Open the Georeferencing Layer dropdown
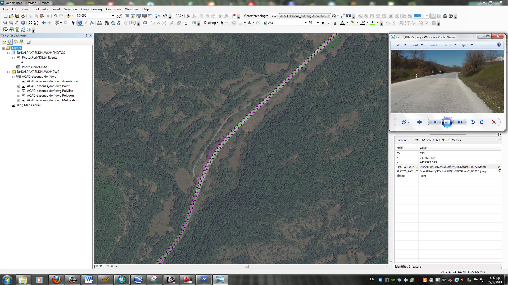Image resolution: width=508 pixels, height=285 pixels. pyautogui.click(x=329, y=16)
